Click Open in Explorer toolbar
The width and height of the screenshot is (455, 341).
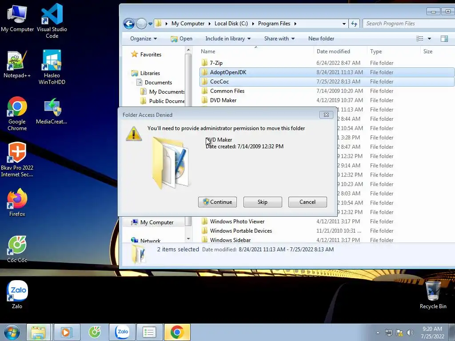coord(181,39)
